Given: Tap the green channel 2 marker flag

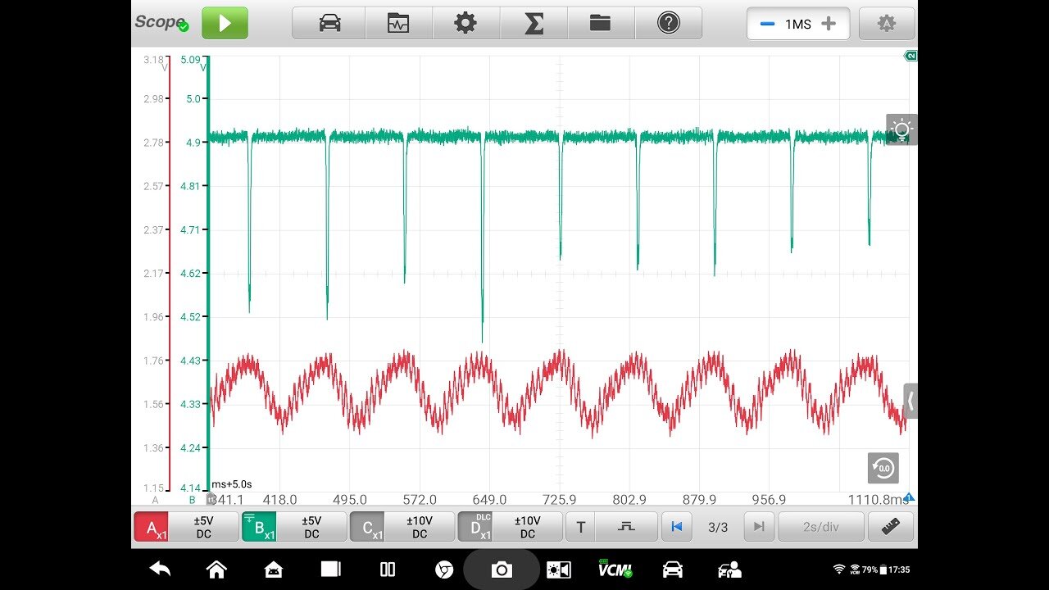Looking at the screenshot, I should click(x=910, y=56).
